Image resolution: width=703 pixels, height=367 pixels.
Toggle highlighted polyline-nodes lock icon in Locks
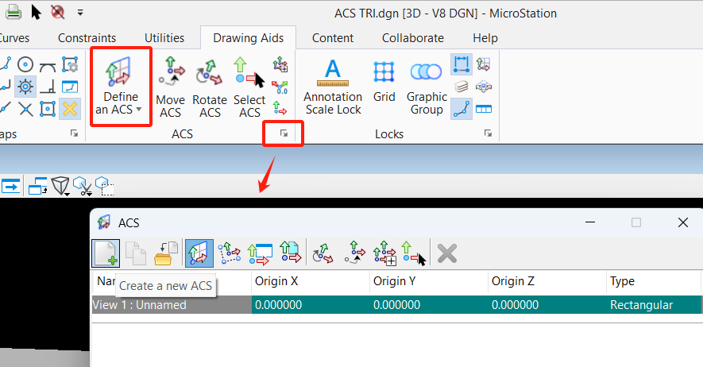[462, 109]
